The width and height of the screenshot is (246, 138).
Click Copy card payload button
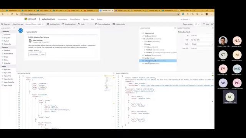click(x=103, y=24)
